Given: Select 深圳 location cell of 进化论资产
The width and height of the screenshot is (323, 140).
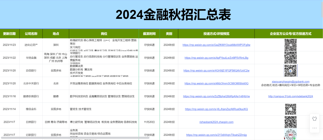Looking at the screenshot, I should point(56,45).
